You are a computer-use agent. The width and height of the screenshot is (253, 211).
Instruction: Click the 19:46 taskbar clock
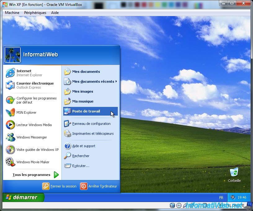[242, 197]
